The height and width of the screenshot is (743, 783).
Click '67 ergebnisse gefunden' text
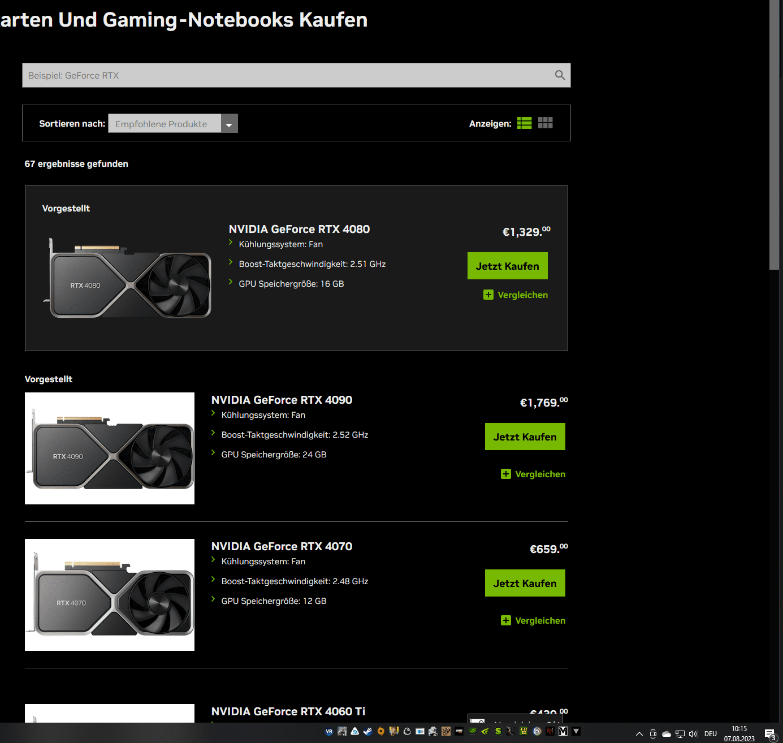(x=76, y=163)
